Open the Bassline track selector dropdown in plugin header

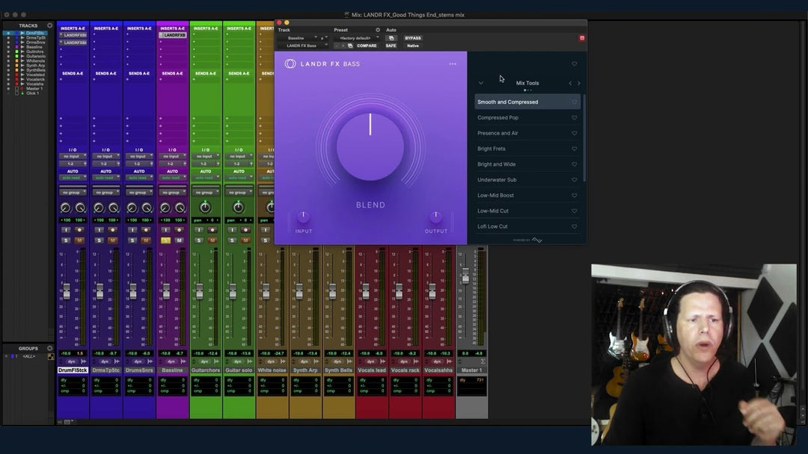[299, 38]
